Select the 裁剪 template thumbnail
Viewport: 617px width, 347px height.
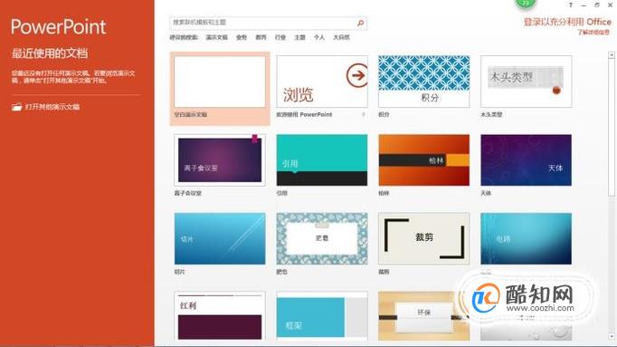coord(423,238)
